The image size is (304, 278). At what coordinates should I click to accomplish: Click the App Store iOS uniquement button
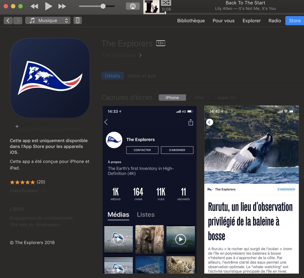pyautogui.click(x=50, y=129)
